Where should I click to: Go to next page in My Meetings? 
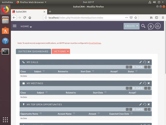146,88
